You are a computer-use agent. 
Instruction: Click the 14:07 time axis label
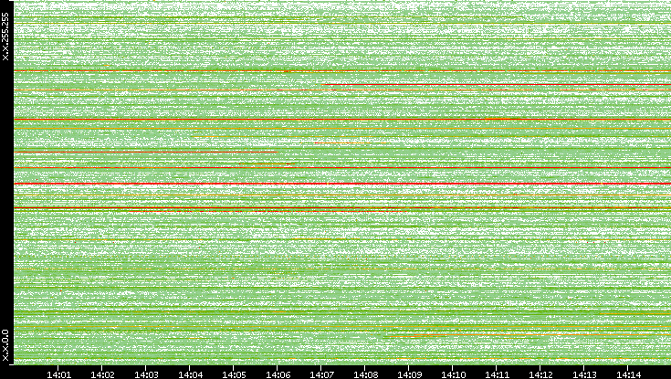point(321,374)
